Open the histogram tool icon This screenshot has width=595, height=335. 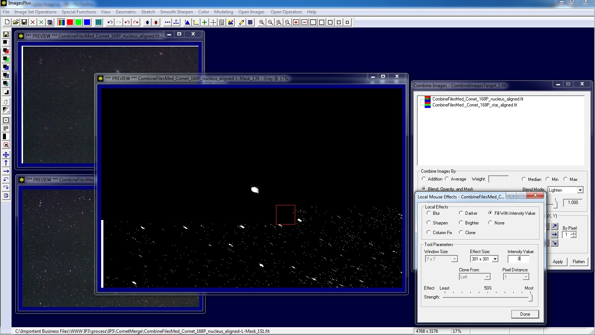187,22
